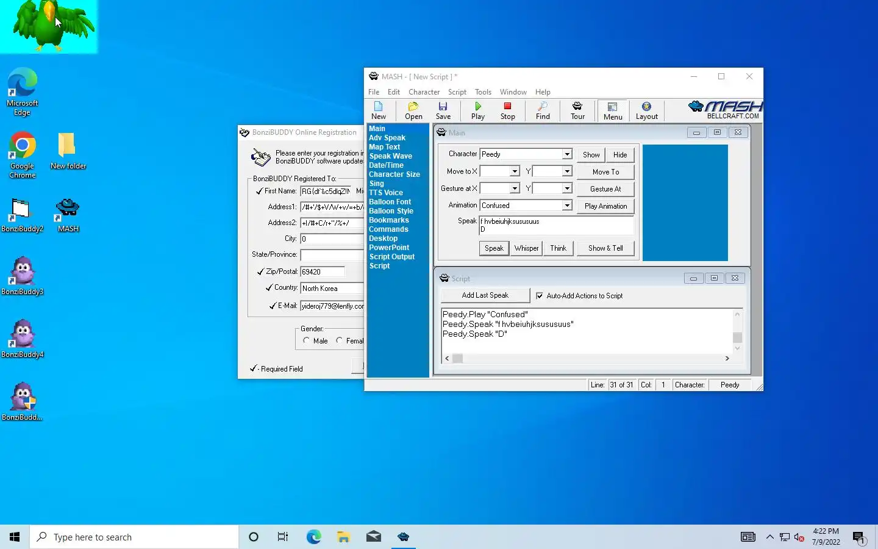Select Script Output in the side panel
878x549 pixels.
coord(391,257)
